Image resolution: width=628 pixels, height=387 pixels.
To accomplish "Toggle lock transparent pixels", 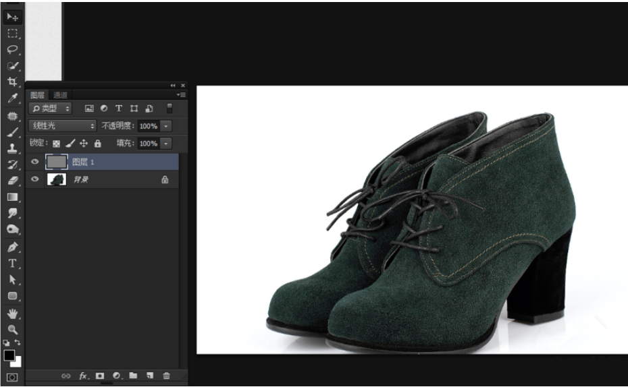I will [x=57, y=144].
